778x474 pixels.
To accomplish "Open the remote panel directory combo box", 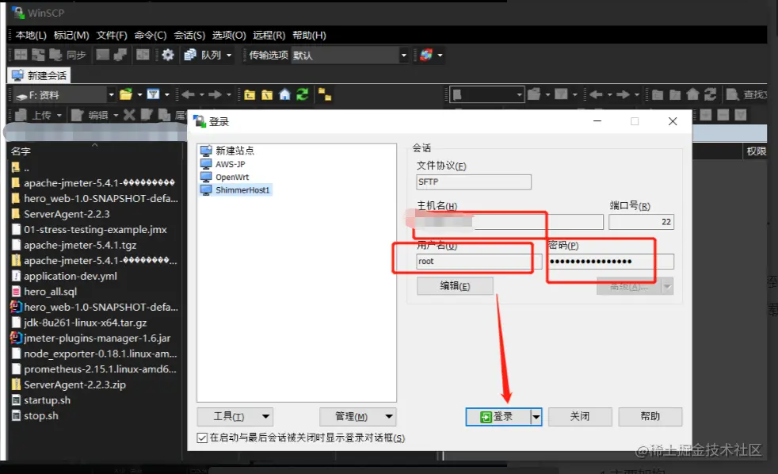I will 486,94.
